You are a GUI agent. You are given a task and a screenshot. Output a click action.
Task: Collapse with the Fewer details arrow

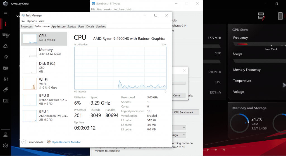point(24,142)
